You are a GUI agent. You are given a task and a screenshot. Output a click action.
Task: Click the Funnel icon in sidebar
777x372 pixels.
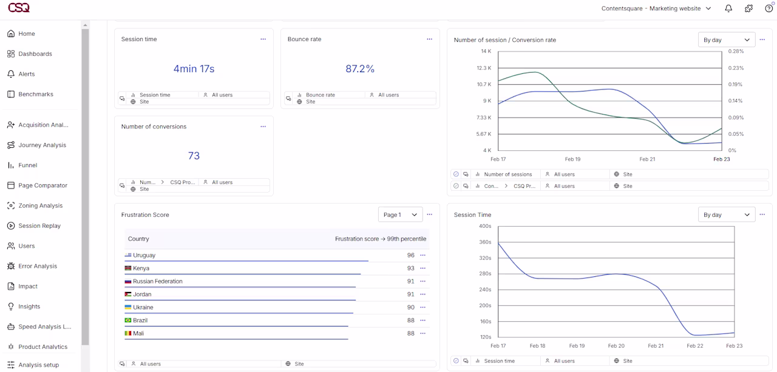point(11,165)
